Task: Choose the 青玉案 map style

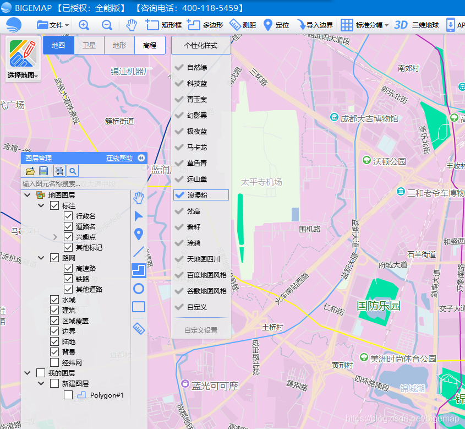Action: pyautogui.click(x=201, y=99)
